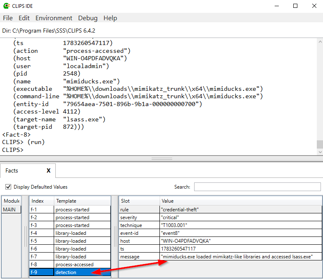Click the Index column header
This screenshot has height=279, width=323.
[x=41, y=201]
